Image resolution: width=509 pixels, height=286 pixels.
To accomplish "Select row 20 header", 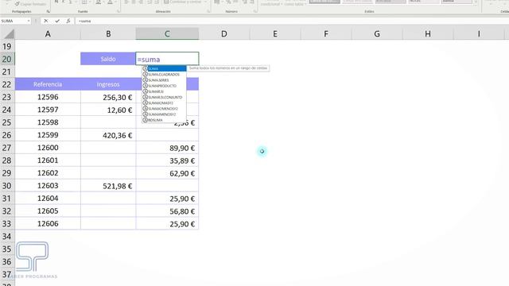I will tap(7, 59).
